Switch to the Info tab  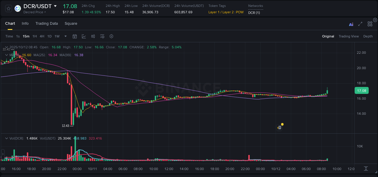click(x=25, y=23)
